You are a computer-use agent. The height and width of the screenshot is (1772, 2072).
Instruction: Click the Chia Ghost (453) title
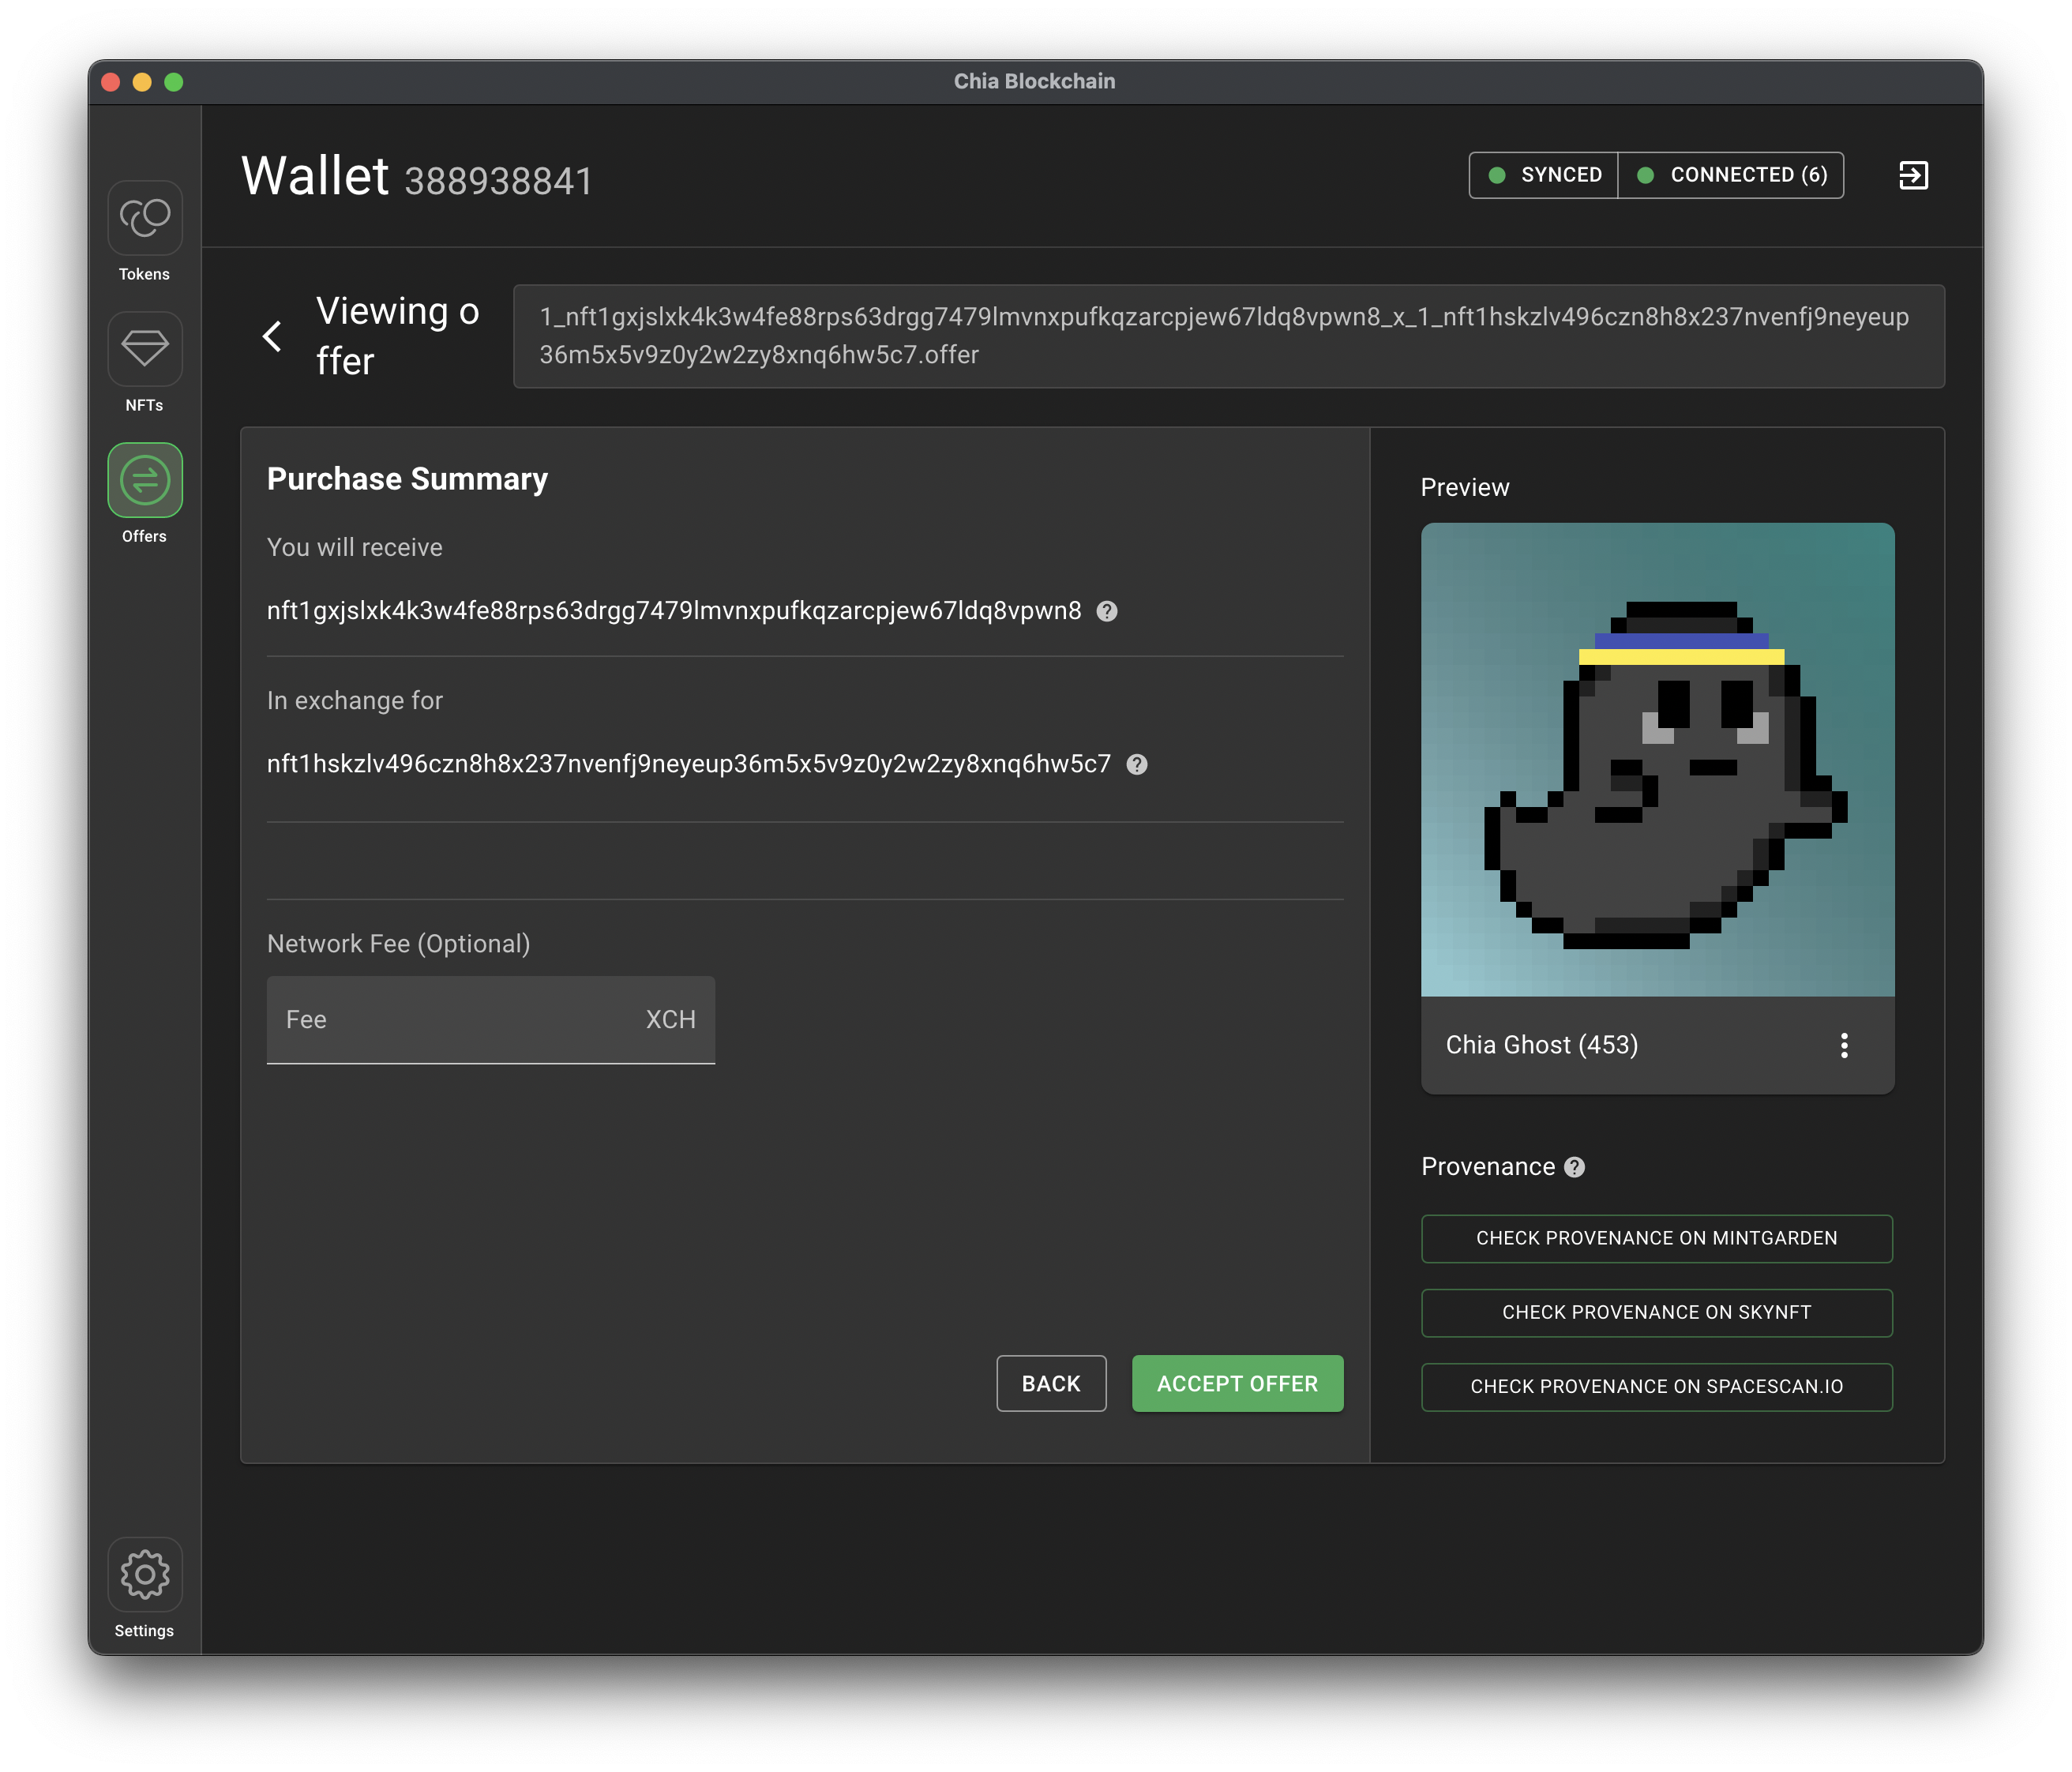[x=1541, y=1045]
